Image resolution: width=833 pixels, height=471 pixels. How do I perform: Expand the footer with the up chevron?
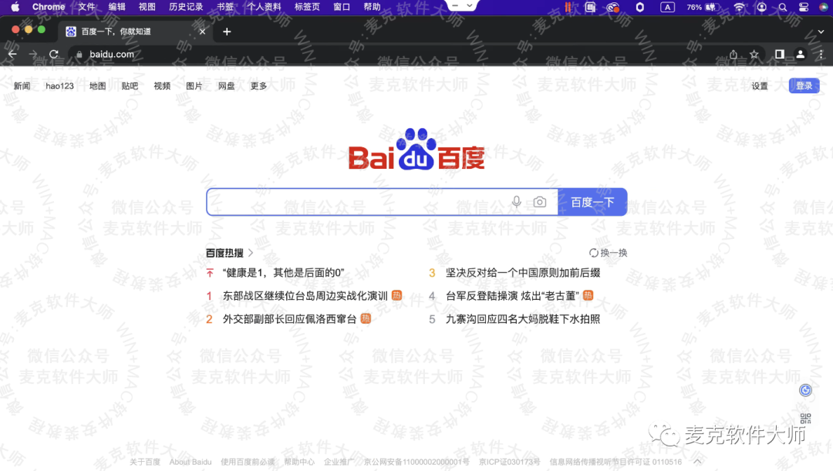point(697,461)
